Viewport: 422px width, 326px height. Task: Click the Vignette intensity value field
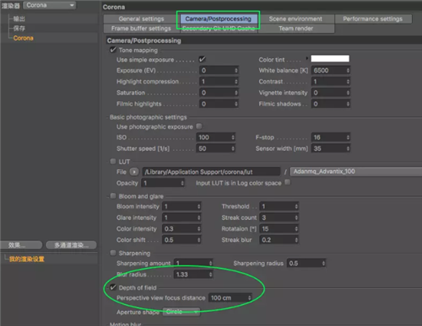[x=331, y=93]
